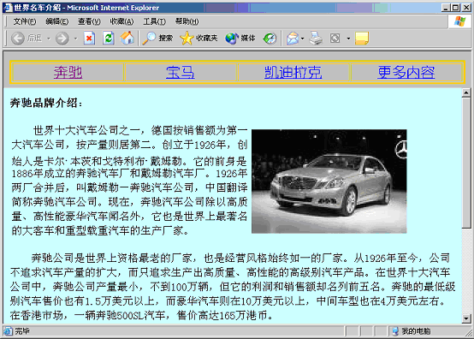Open the 编辑(E) menu

[x=56, y=21]
